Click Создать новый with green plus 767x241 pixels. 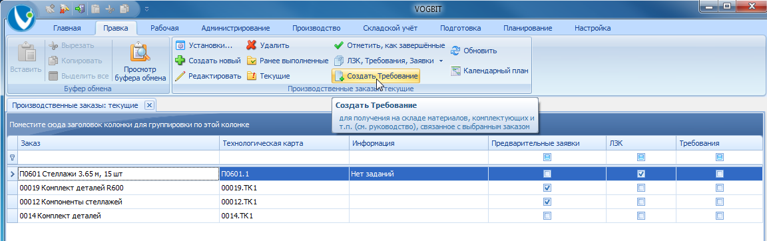pos(208,61)
